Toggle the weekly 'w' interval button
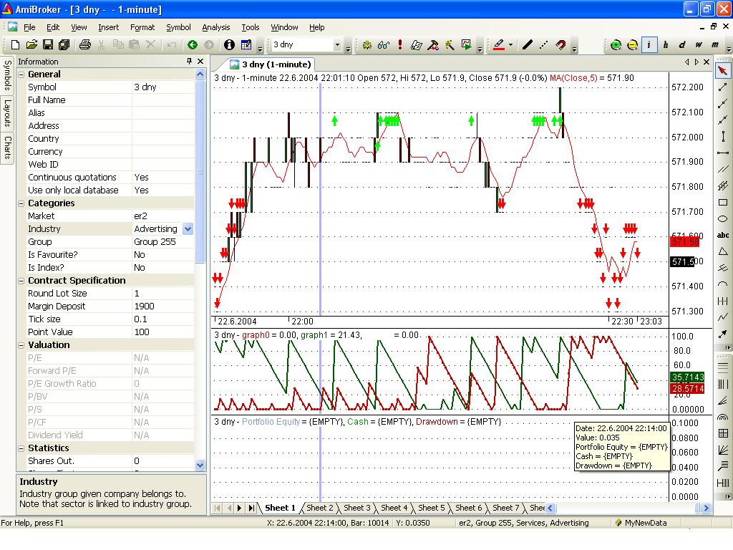The width and height of the screenshot is (733, 550). (x=699, y=45)
